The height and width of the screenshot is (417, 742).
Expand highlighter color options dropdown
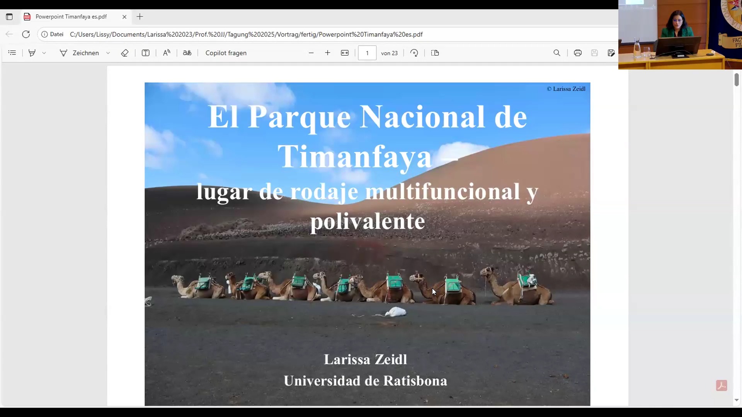click(44, 53)
